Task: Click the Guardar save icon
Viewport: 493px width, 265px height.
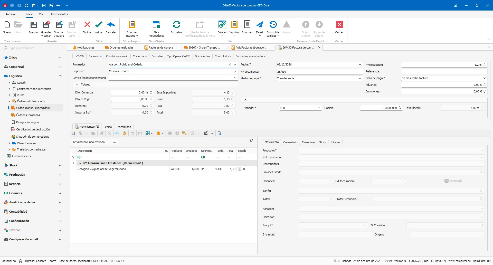Action: [x=33, y=25]
